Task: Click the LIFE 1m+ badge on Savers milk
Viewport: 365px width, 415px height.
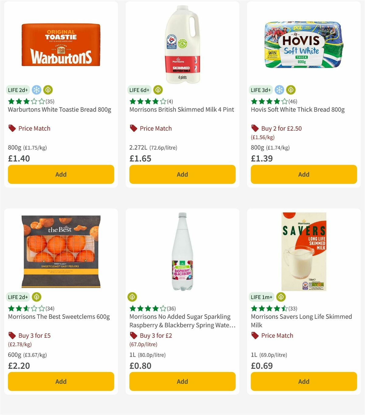Action: tap(262, 297)
